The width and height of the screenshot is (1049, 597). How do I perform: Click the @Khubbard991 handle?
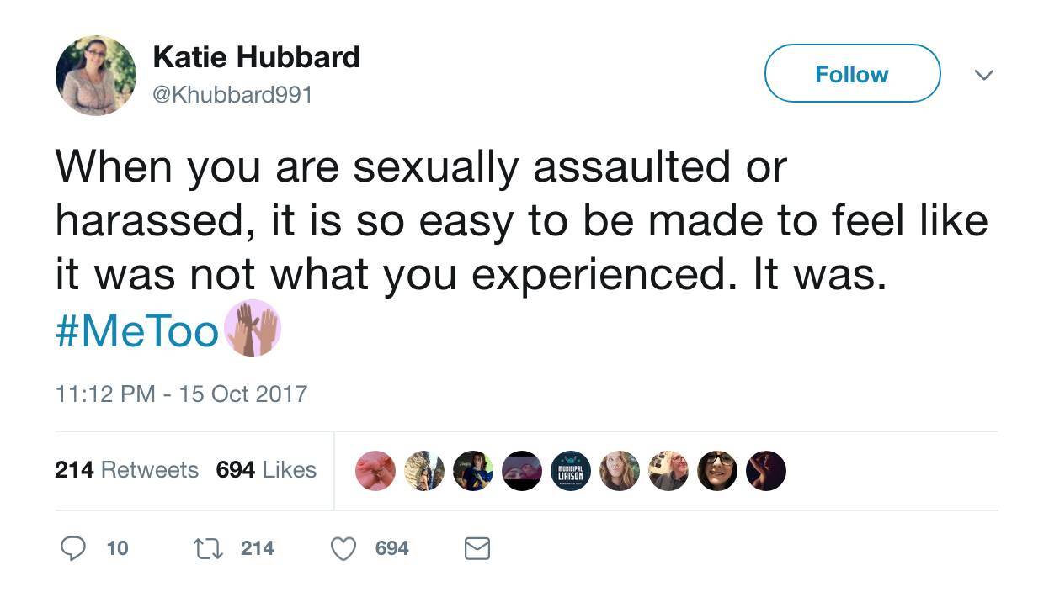[x=232, y=95]
